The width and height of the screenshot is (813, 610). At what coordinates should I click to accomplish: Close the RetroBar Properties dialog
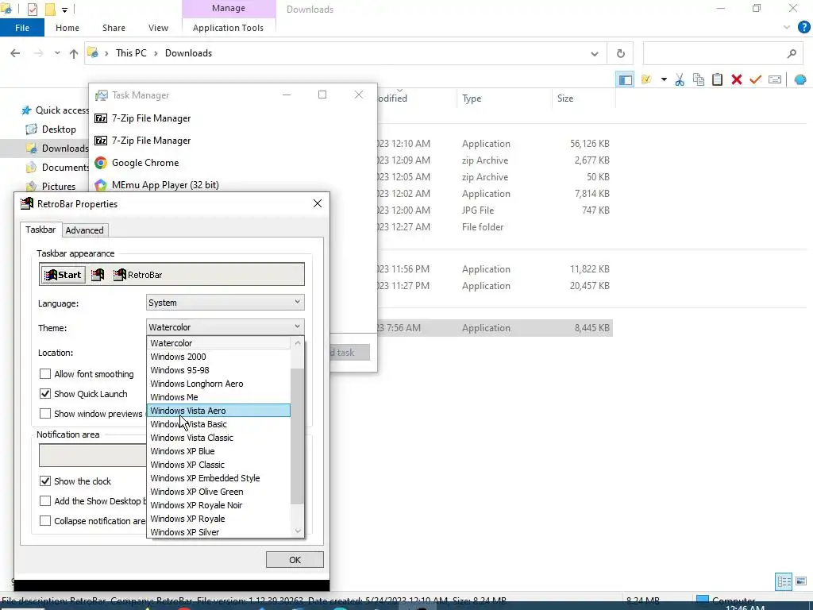(x=318, y=204)
